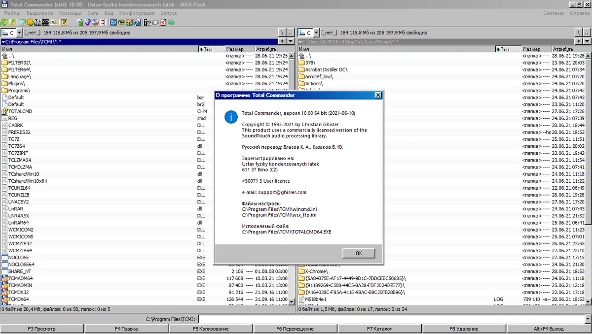Sort left panel by Размер column
592x334 pixels.
click(x=239, y=49)
